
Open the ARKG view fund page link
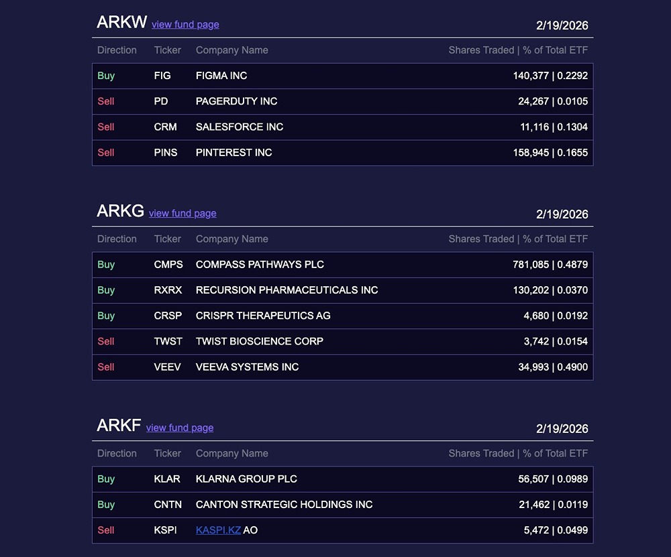[x=183, y=213]
